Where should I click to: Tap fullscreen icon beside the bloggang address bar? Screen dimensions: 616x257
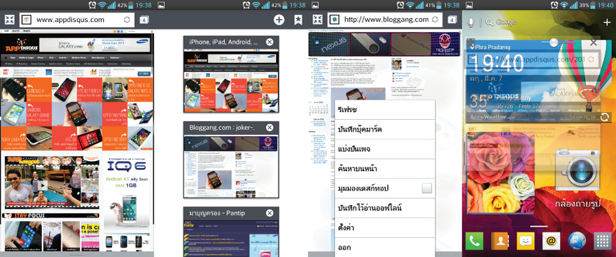318,19
